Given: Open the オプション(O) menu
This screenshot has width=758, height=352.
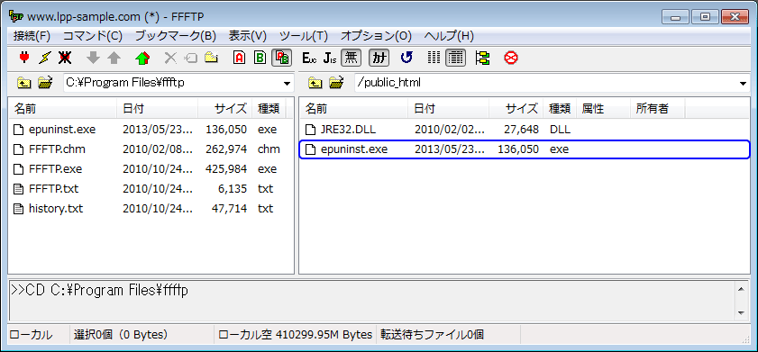Looking at the screenshot, I should point(376,36).
